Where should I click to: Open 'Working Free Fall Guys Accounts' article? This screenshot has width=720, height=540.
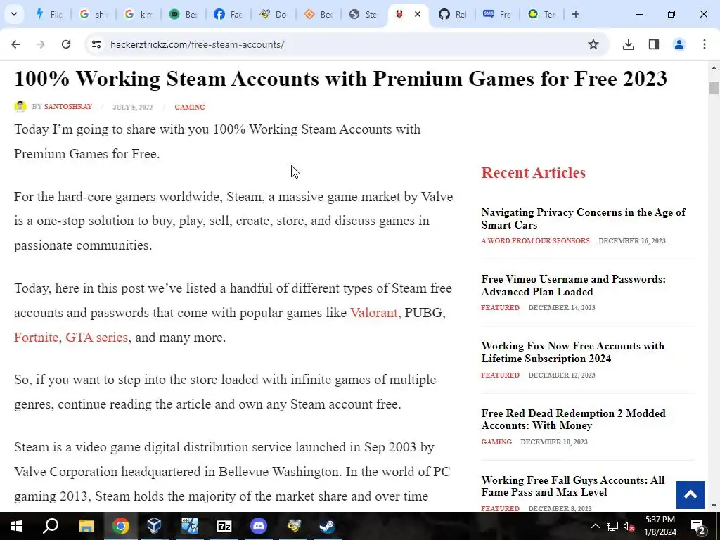pyautogui.click(x=572, y=486)
